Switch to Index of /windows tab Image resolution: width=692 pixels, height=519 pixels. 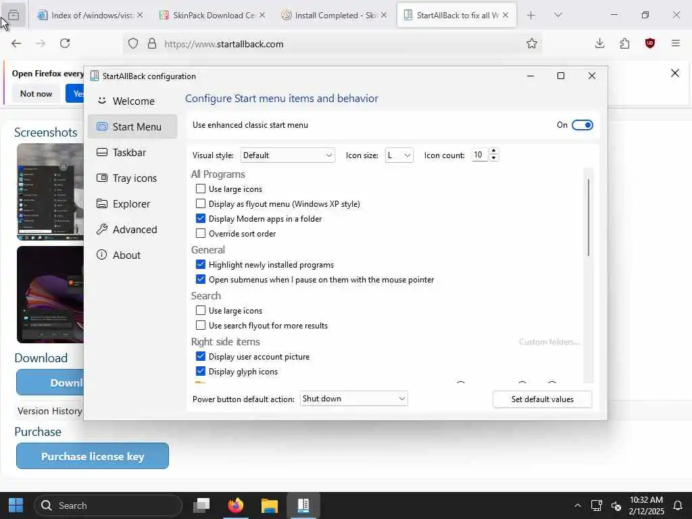coord(91,16)
